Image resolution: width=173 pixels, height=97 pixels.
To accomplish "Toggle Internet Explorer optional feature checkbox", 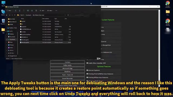I will pos(87,70).
